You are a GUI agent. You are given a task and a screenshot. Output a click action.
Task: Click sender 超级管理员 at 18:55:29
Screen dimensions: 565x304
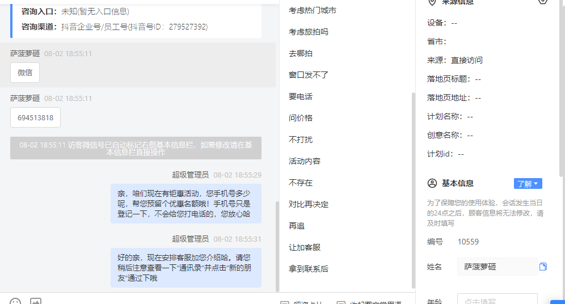tap(190, 175)
